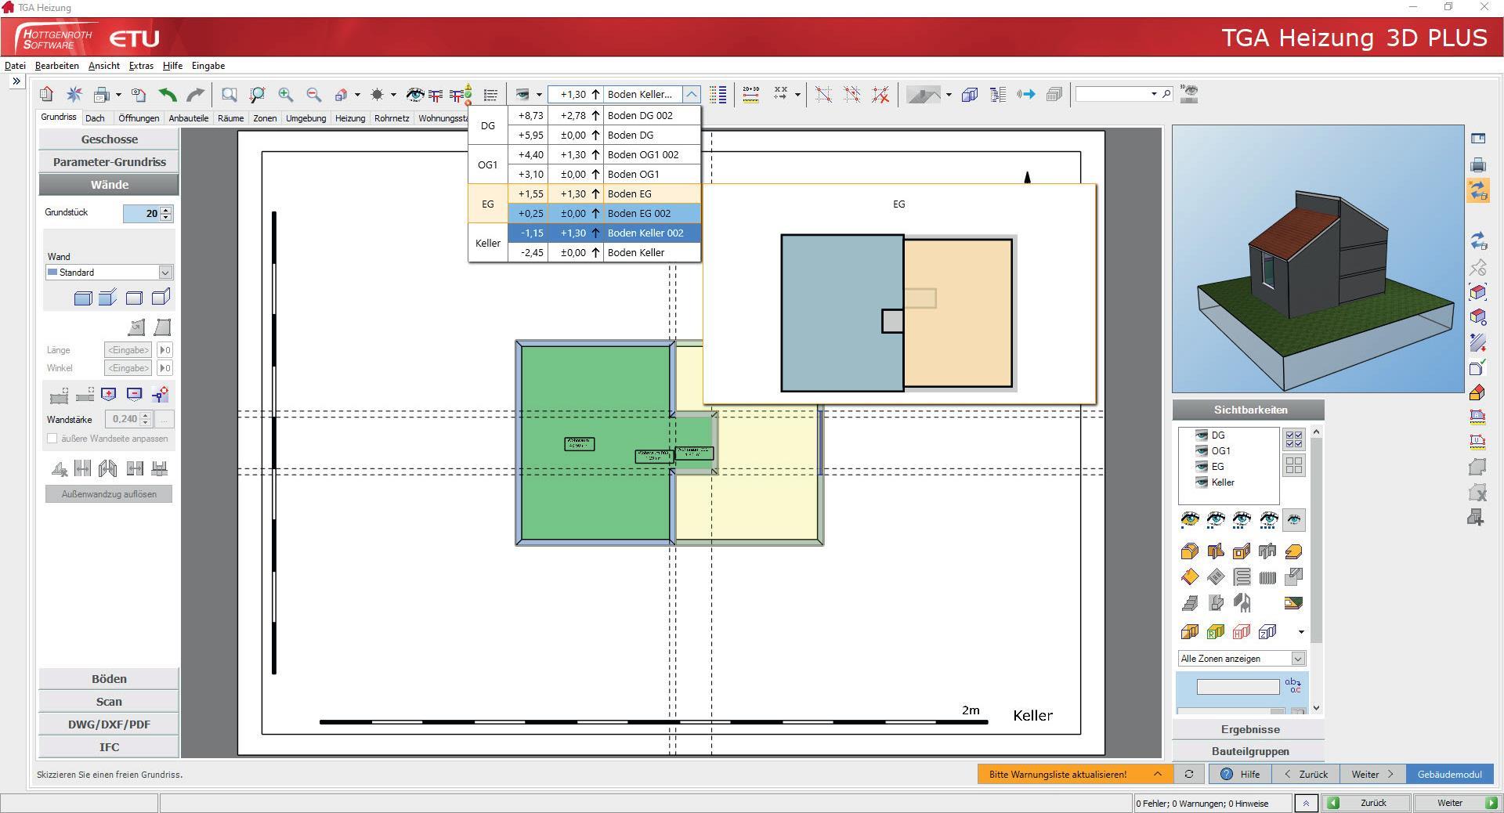Click the Gebäudemodul button
The image size is (1504, 813).
coord(1449,774)
